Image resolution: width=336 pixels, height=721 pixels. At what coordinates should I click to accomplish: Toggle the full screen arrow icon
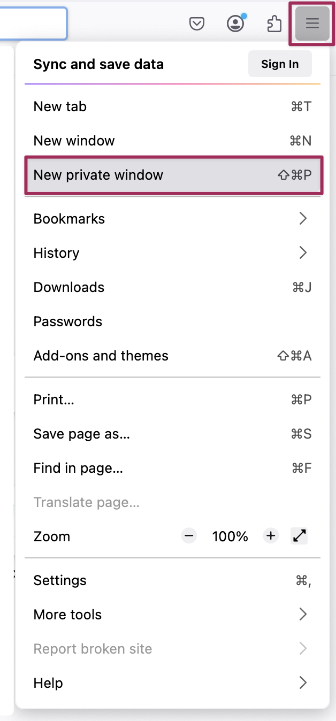click(x=300, y=536)
